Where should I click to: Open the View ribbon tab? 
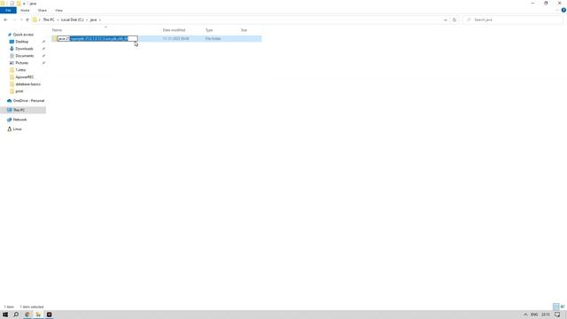click(58, 11)
